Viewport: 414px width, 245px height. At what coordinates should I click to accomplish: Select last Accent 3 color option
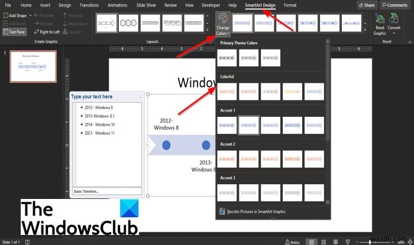pyautogui.click(x=314, y=193)
